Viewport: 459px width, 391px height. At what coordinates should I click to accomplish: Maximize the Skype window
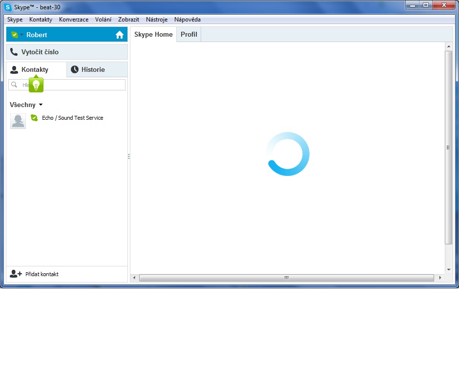[426, 5]
